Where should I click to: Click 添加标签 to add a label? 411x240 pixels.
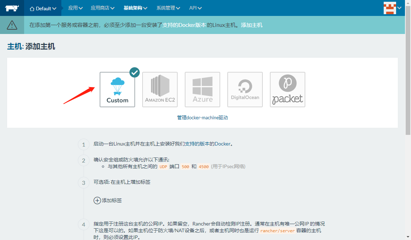(108, 200)
